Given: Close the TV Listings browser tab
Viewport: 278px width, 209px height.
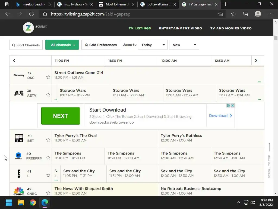Looking at the screenshot, I should pyautogui.click(x=216, y=4).
